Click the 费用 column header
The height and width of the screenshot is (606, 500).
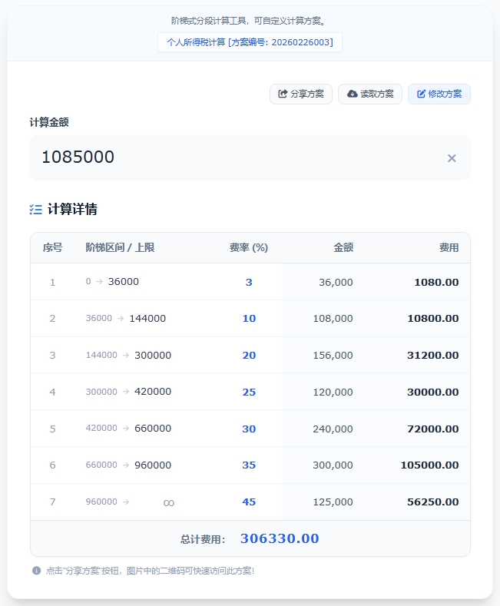449,247
